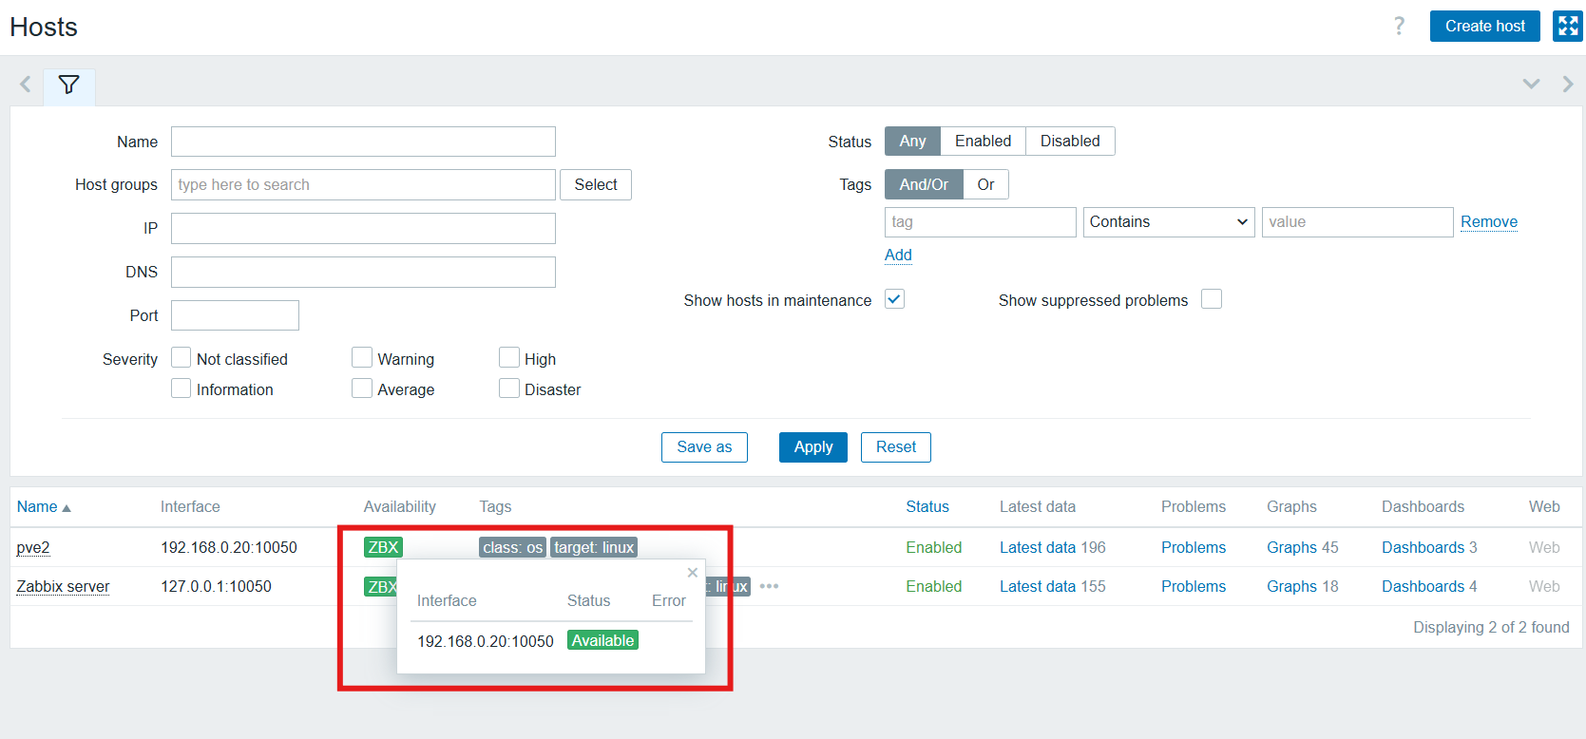Select the Enabled status filter

983,141
